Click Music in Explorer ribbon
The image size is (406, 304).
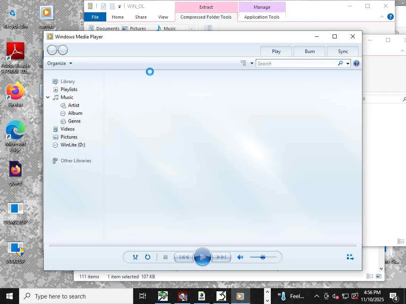click(166, 28)
